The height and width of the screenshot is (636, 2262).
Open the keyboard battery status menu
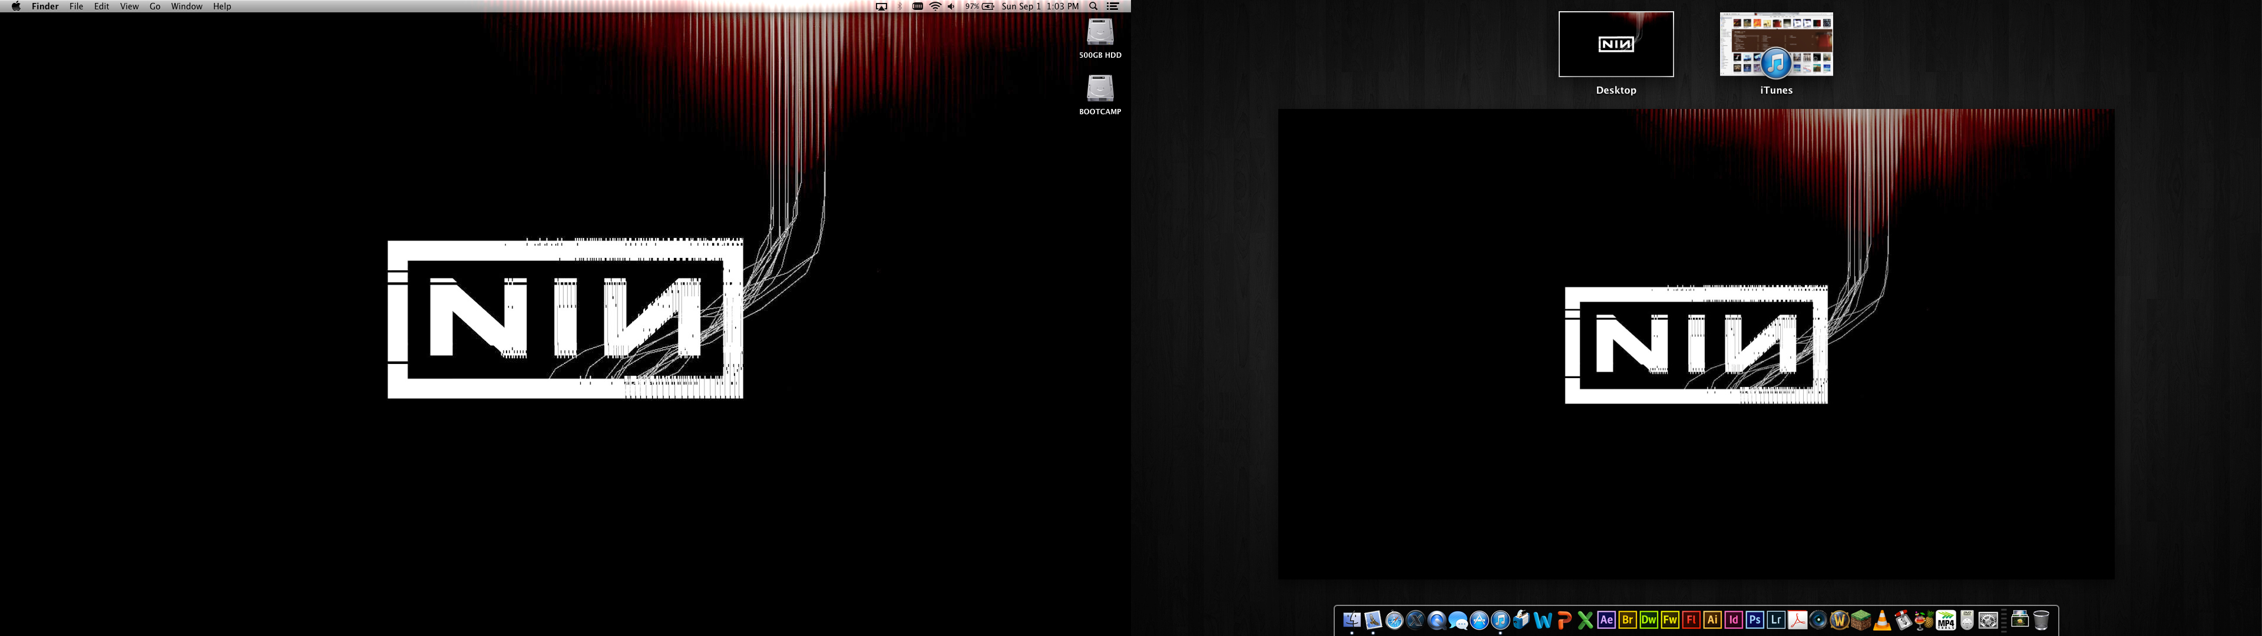pyautogui.click(x=918, y=6)
